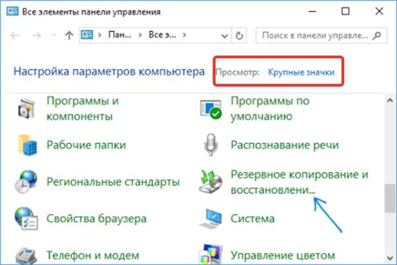Expand the chevron after the Control Panel icon
Image resolution: width=397 pixels, height=265 pixels.
tap(99, 35)
